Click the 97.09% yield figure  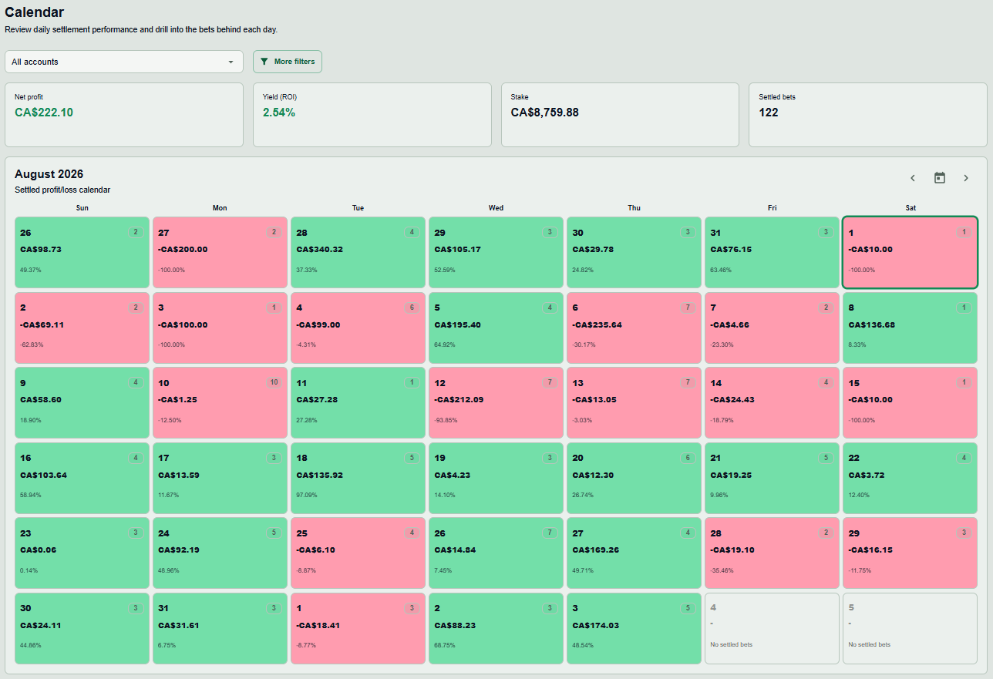[307, 496]
